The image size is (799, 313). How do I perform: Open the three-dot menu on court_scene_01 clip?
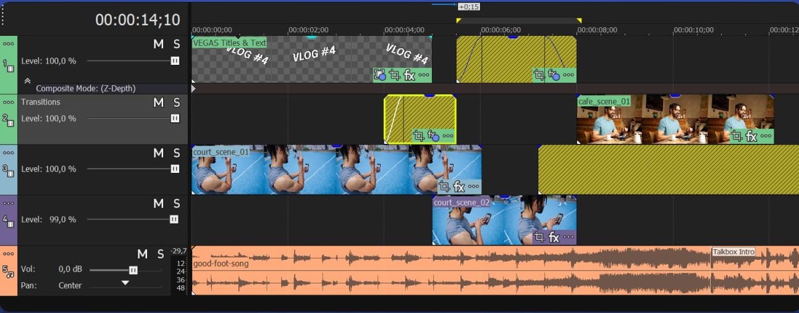pyautogui.click(x=473, y=186)
